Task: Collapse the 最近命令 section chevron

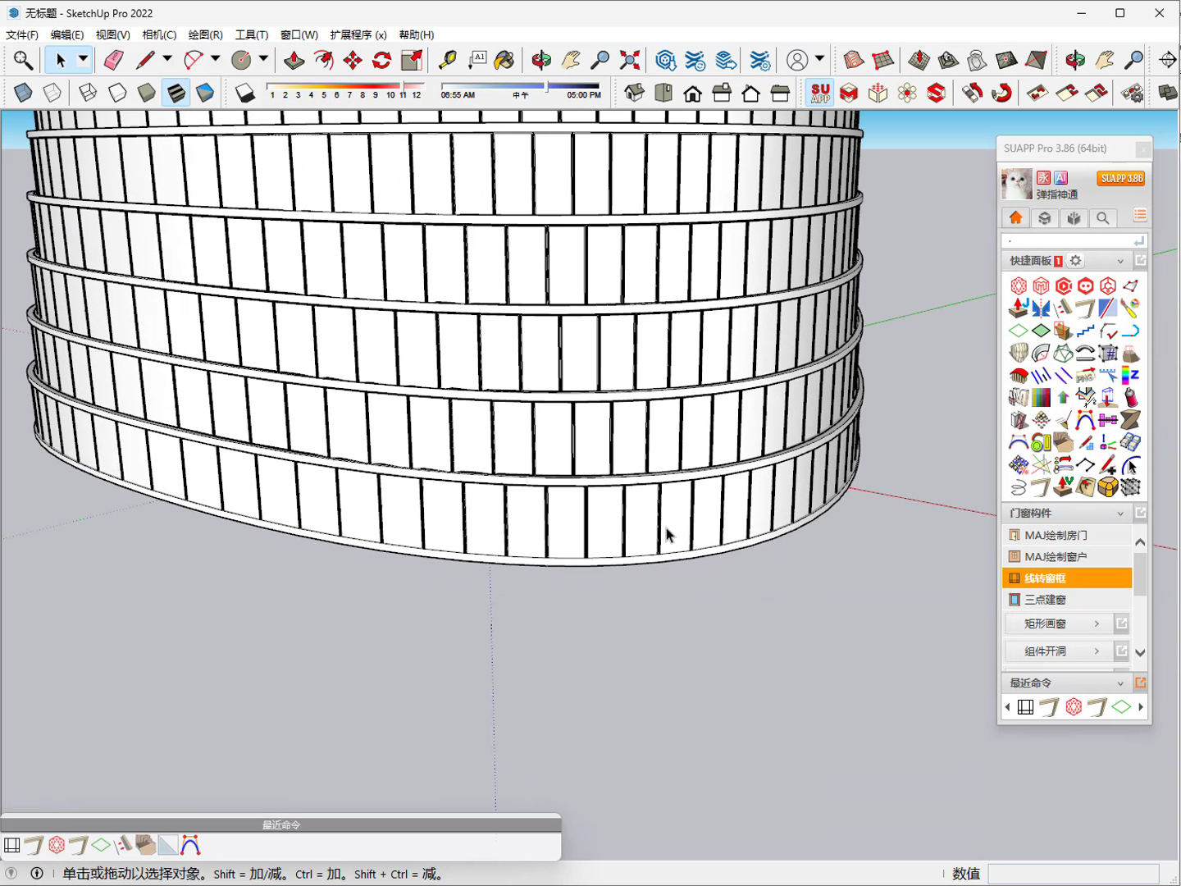Action: (1120, 683)
